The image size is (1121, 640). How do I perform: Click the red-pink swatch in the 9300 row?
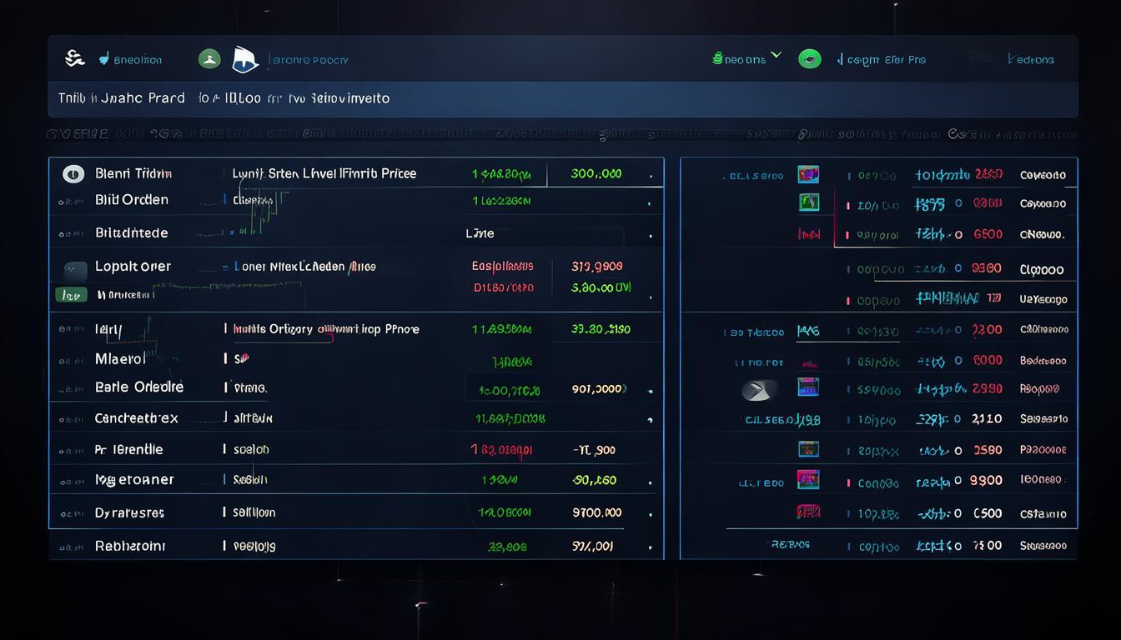tap(807, 479)
